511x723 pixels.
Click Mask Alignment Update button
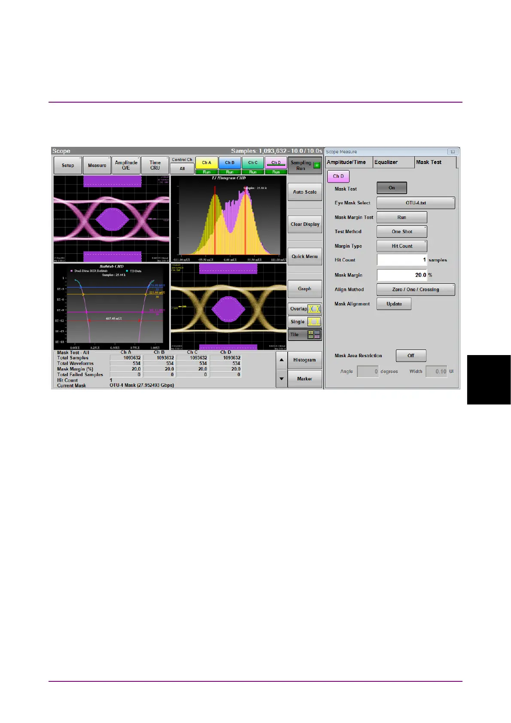394,304
